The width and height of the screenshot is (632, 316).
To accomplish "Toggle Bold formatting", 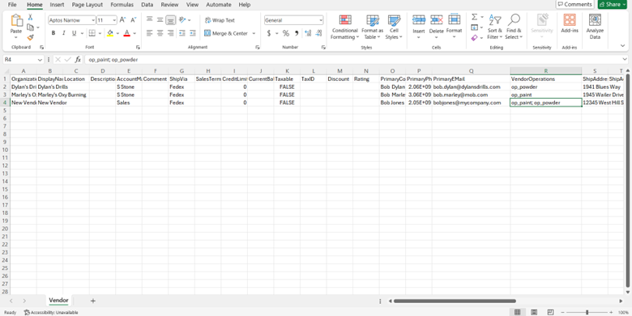I will (x=53, y=33).
